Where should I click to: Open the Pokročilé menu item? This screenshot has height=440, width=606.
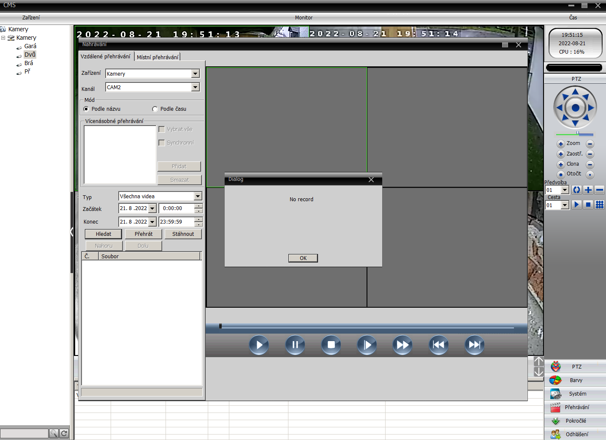(x=575, y=421)
